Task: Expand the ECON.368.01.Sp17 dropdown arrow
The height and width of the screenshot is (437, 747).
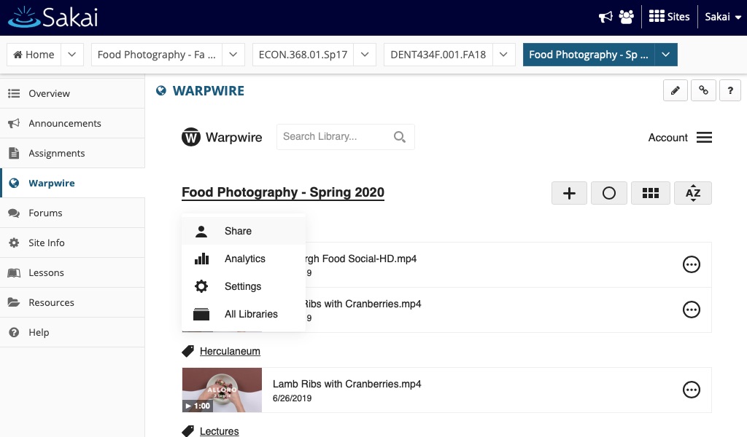Action: pos(365,55)
